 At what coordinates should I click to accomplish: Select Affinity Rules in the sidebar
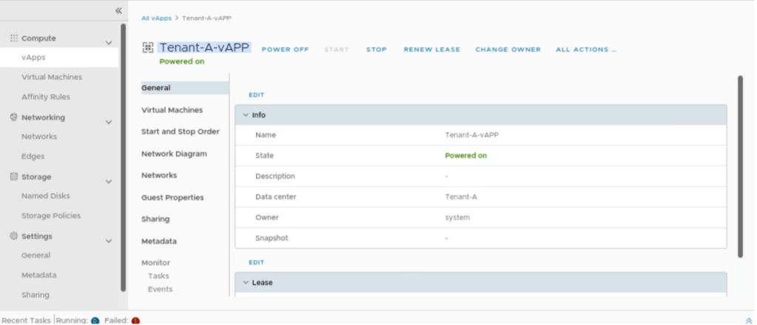coord(46,97)
